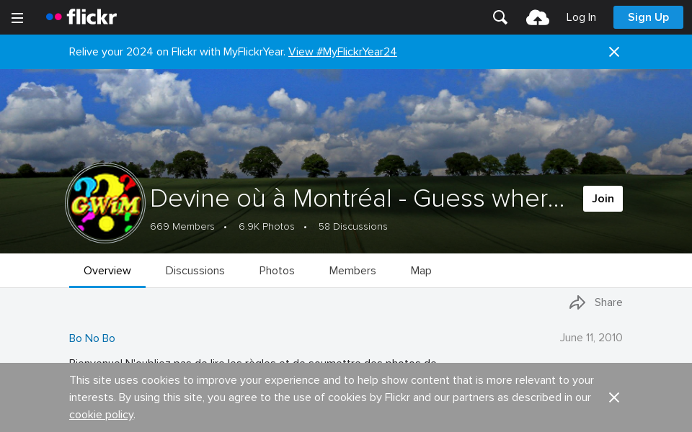The width and height of the screenshot is (692, 432).
Task: Click the share arrow icon
Action: click(x=577, y=302)
